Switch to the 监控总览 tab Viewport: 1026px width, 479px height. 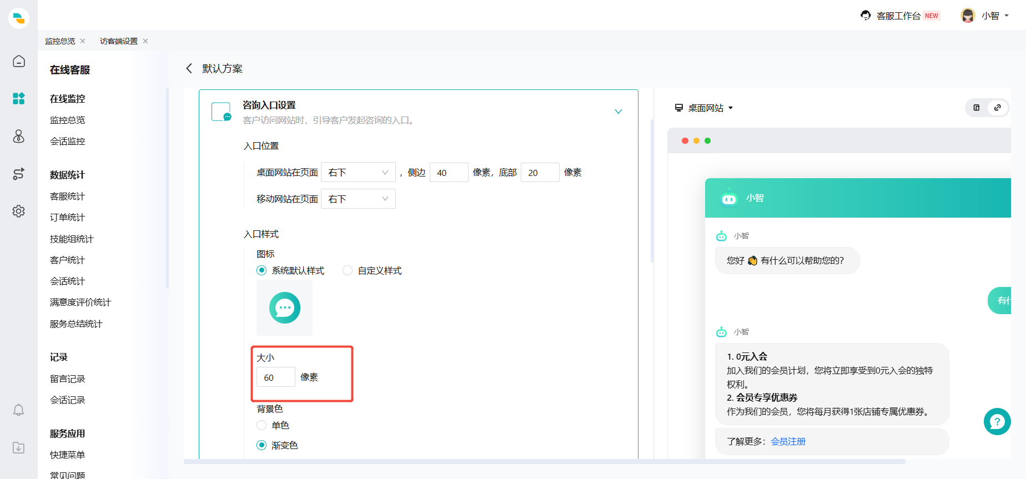[60, 41]
